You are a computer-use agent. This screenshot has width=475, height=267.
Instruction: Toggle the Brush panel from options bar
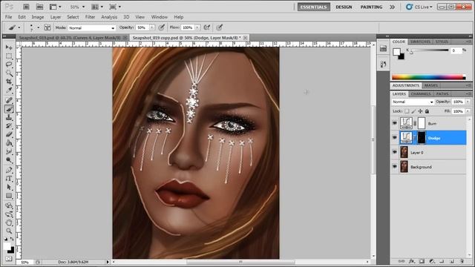click(47, 27)
